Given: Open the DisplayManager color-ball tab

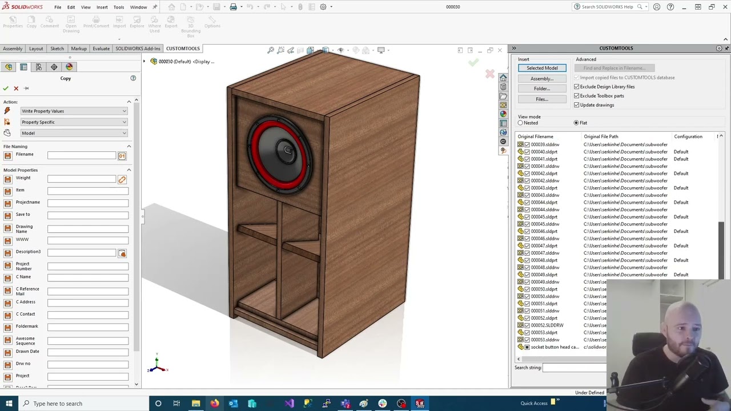Looking at the screenshot, I should (x=69, y=67).
